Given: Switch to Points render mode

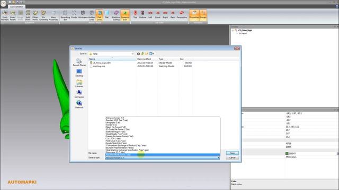Looking at the screenshot, I should coord(74,14).
